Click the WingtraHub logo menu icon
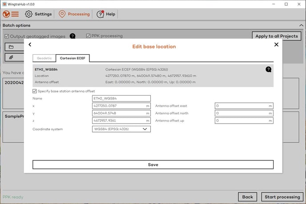This screenshot has height=204, width=306. pyautogui.click(x=12, y=14)
